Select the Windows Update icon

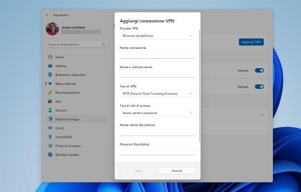point(50,154)
